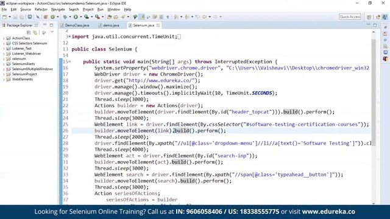Image resolution: width=390 pixels, height=219 pixels.
Task: Open the Help menu
Action: point(127,10)
